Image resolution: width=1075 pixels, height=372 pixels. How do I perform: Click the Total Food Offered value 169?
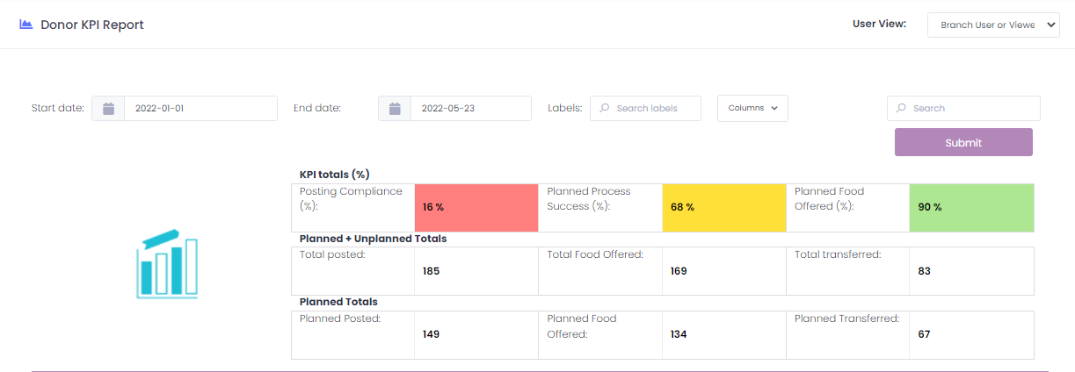(x=679, y=272)
